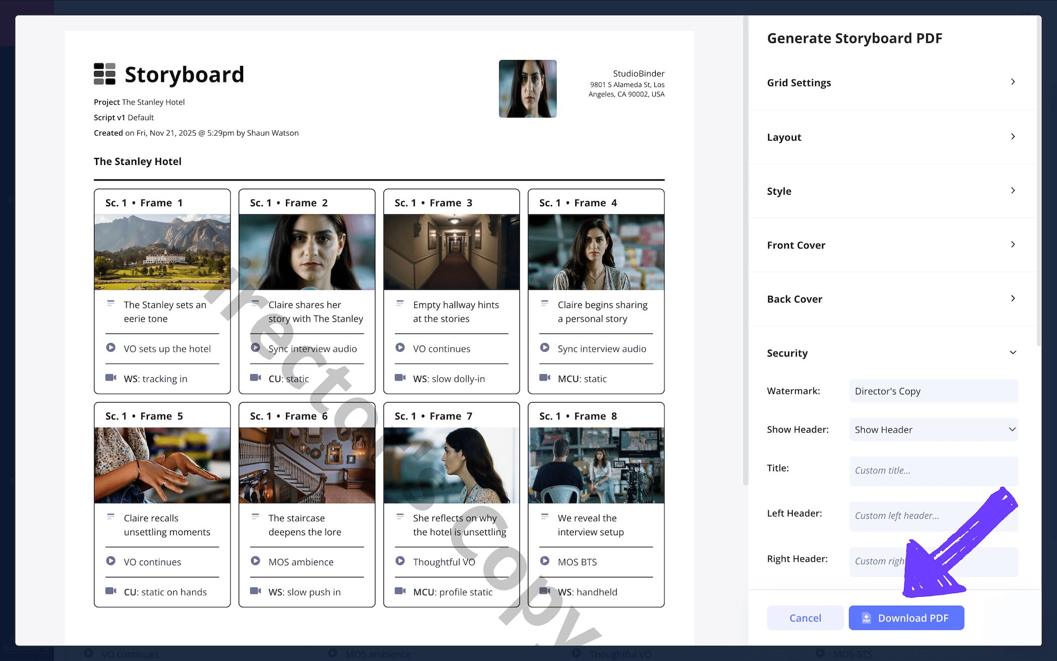Edit the Watermark field containing "Director's Copy"
1057x661 pixels.
click(933, 391)
